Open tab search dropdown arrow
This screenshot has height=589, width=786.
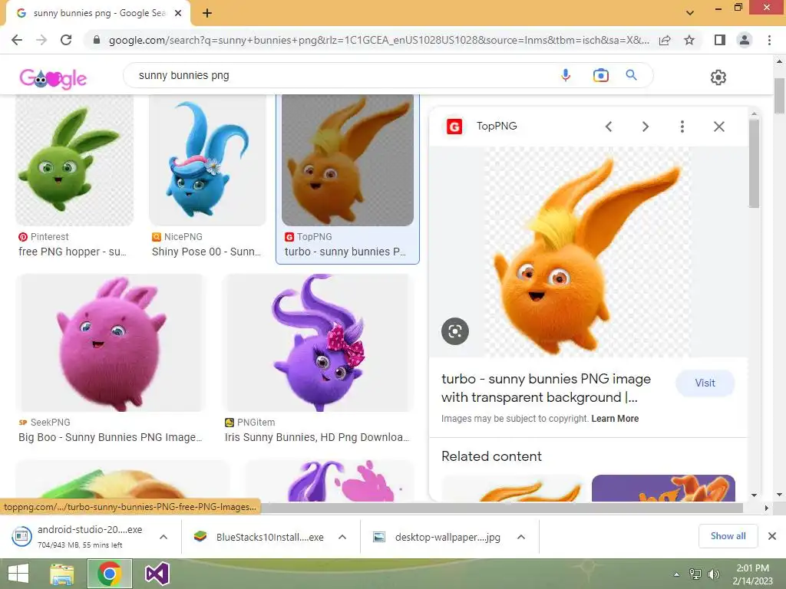coord(690,13)
